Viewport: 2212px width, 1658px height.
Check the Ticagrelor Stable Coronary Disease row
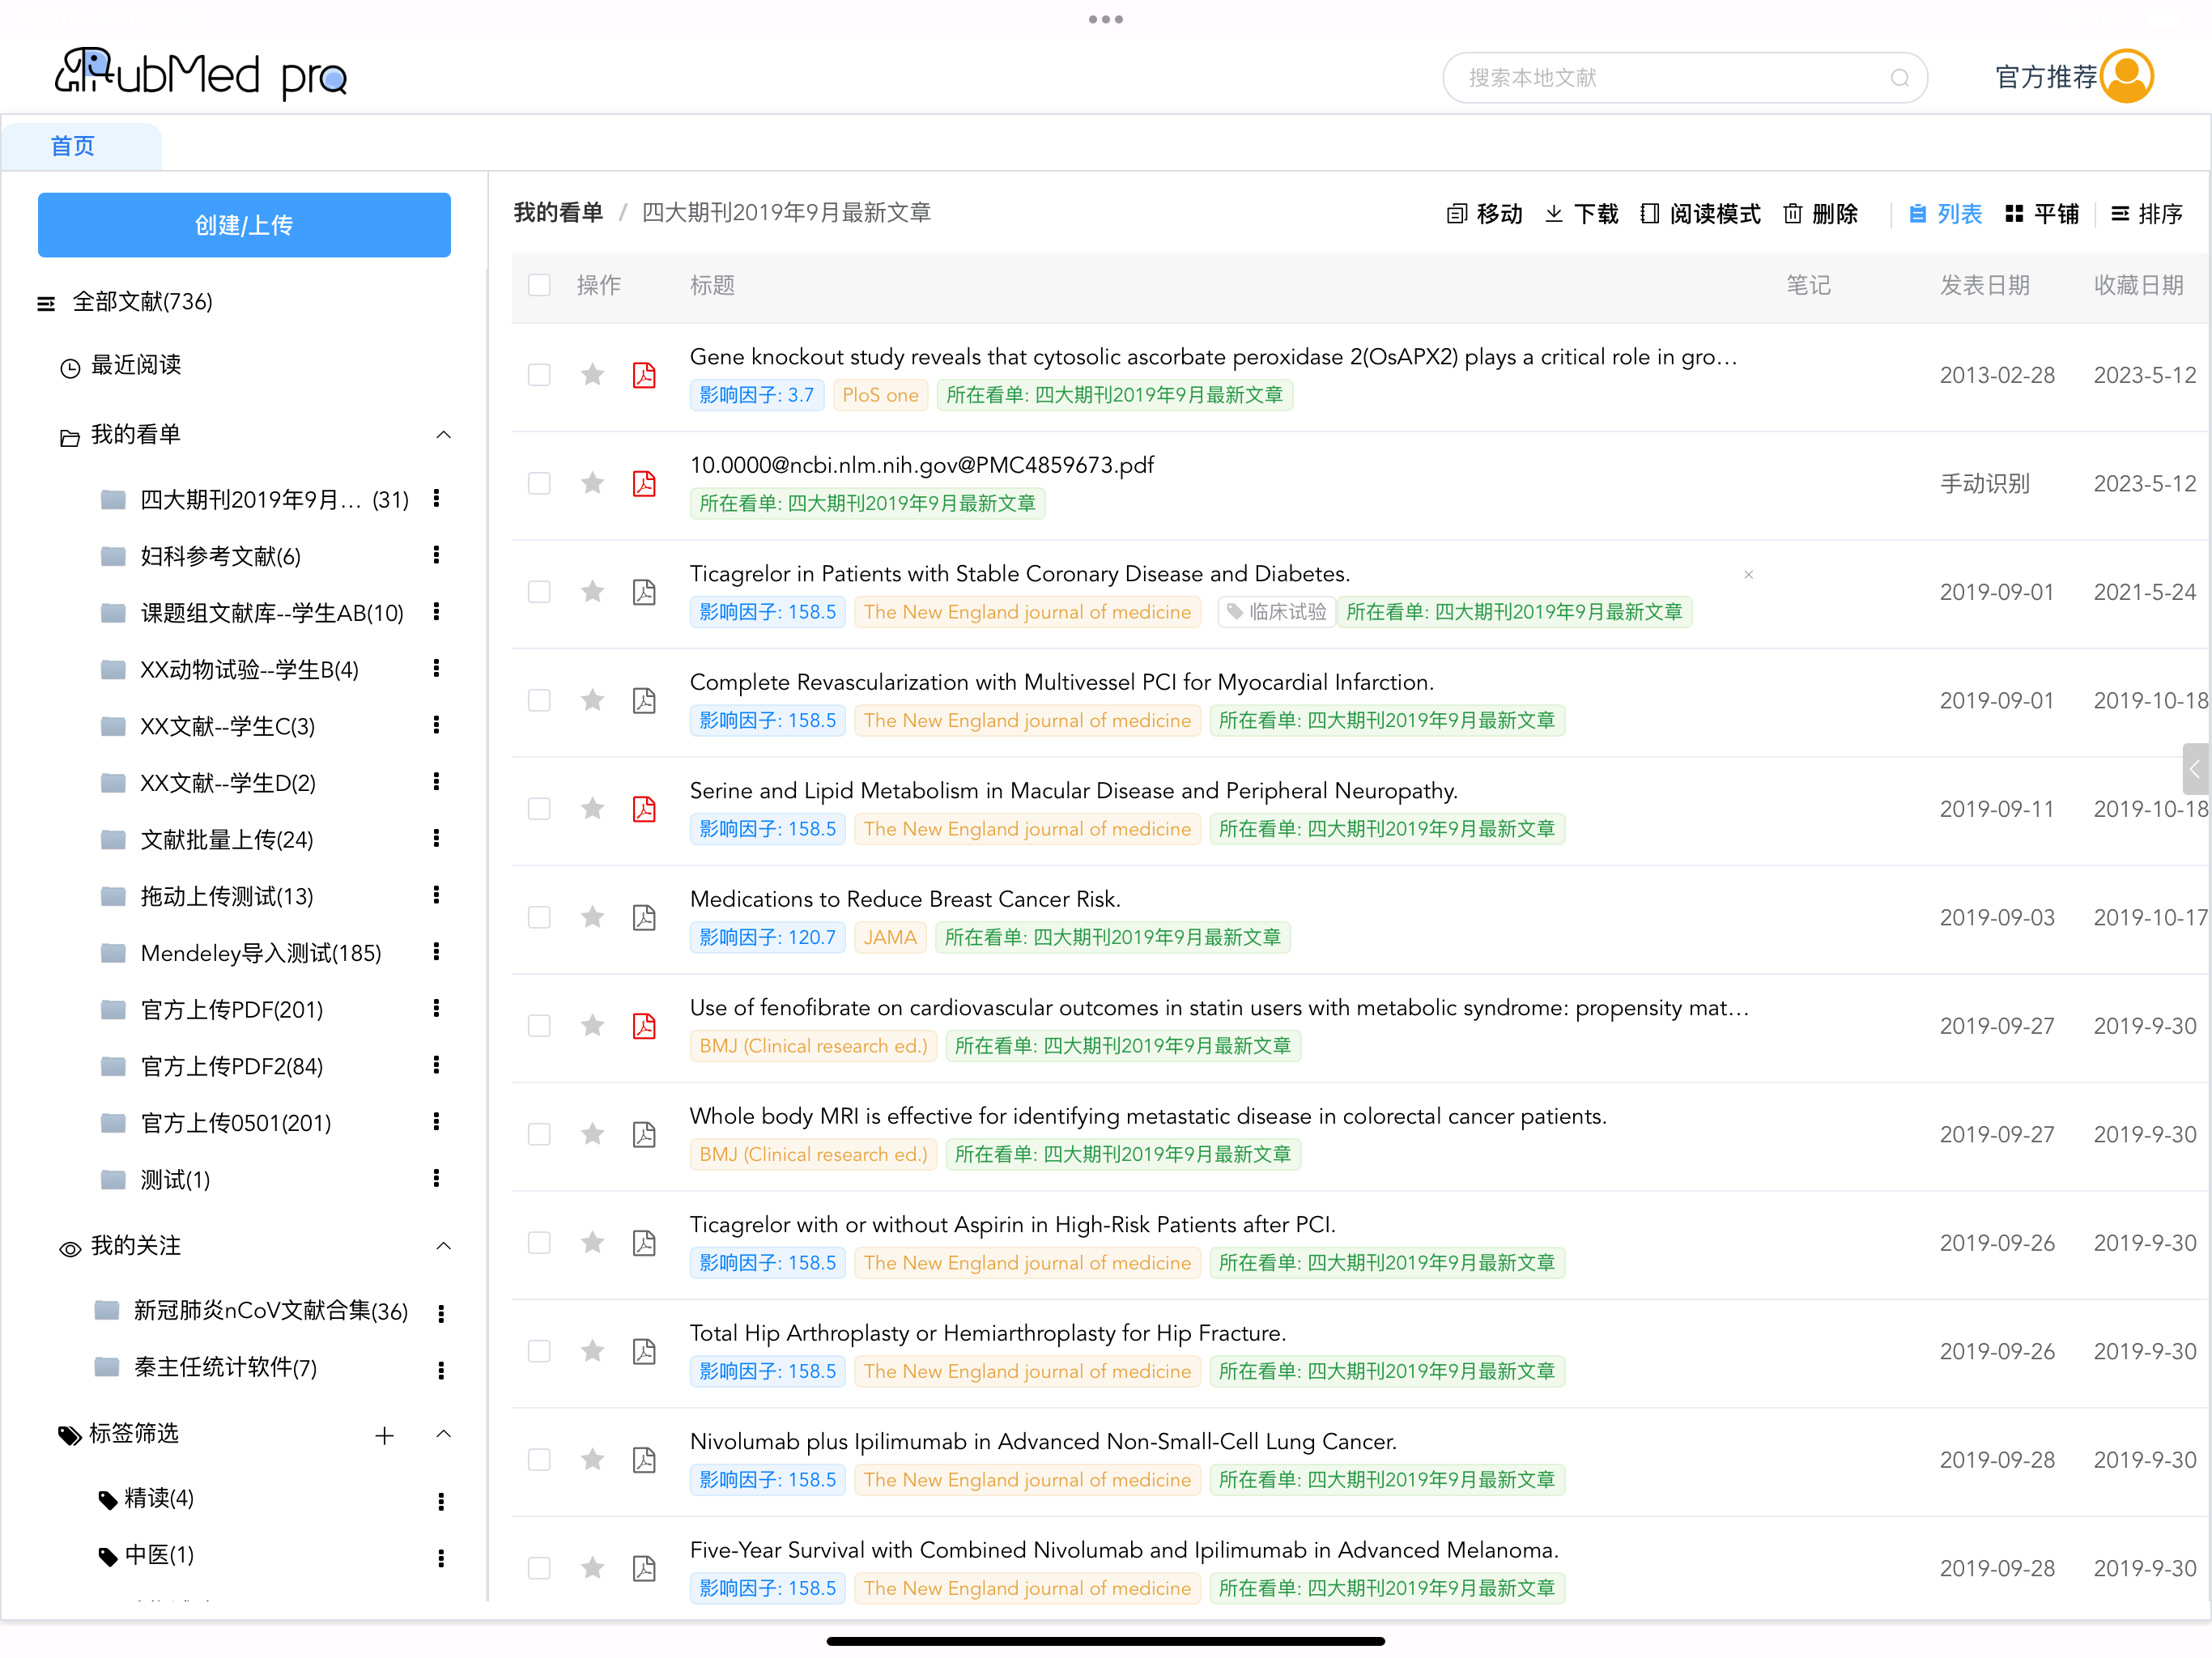tap(539, 592)
